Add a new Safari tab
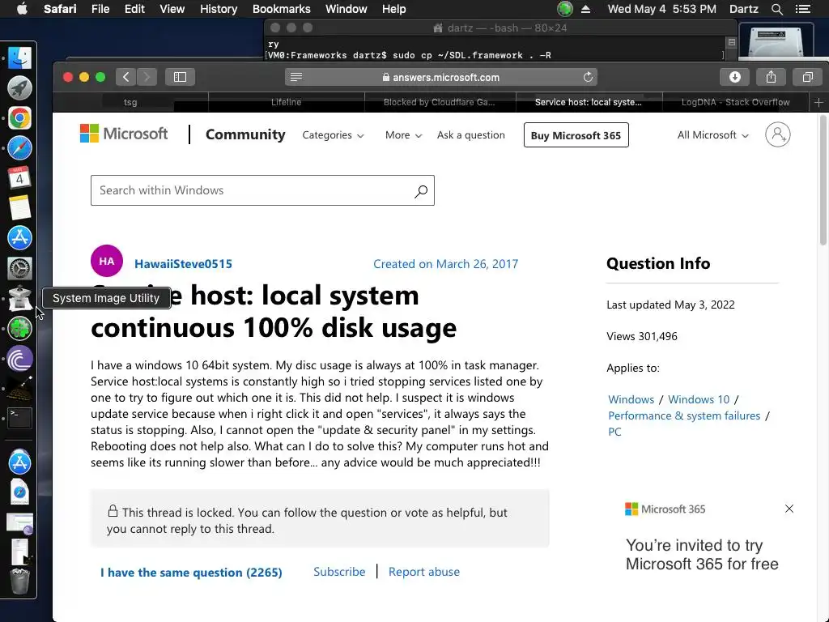The width and height of the screenshot is (829, 622). (818, 102)
